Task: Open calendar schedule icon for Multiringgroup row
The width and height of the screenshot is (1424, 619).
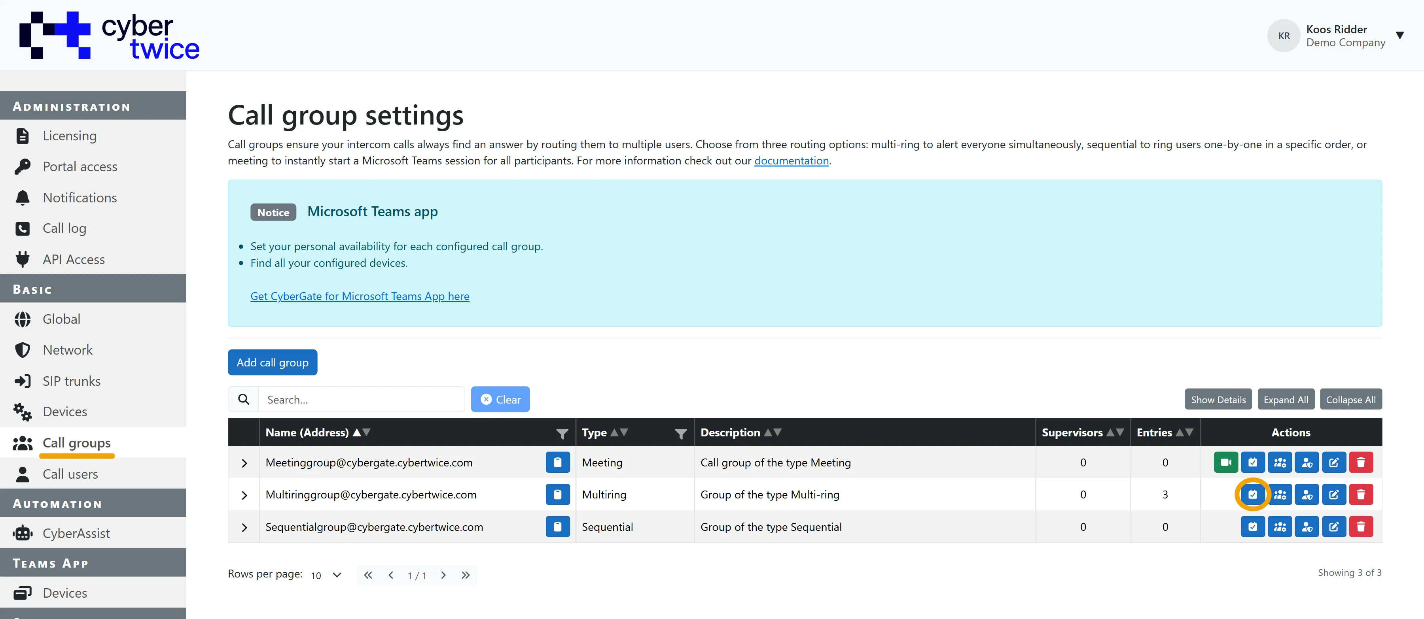Action: (1253, 494)
